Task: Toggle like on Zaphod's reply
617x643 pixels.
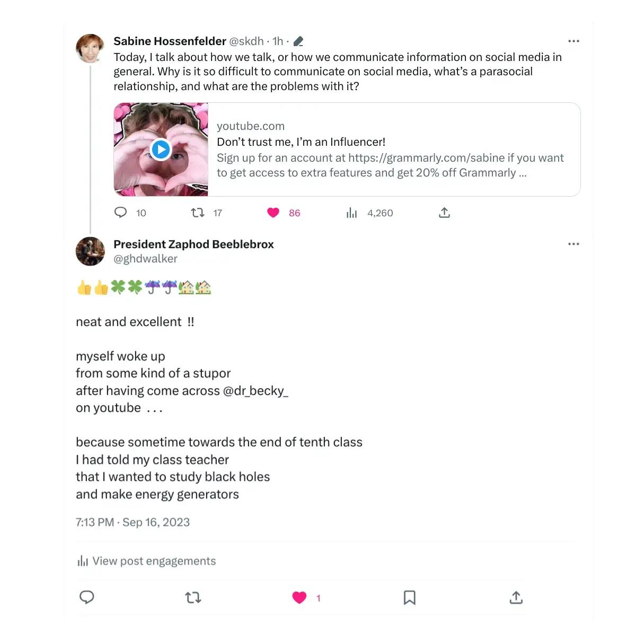Action: tap(299, 598)
